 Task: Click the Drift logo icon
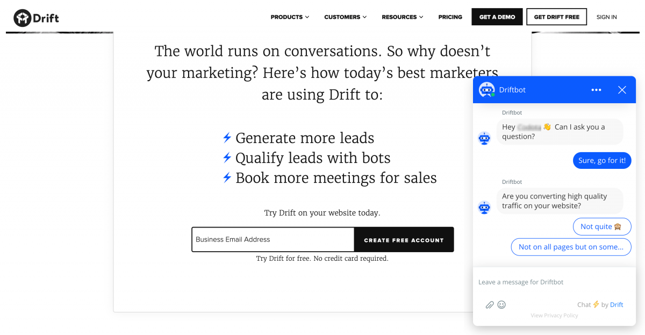click(23, 18)
